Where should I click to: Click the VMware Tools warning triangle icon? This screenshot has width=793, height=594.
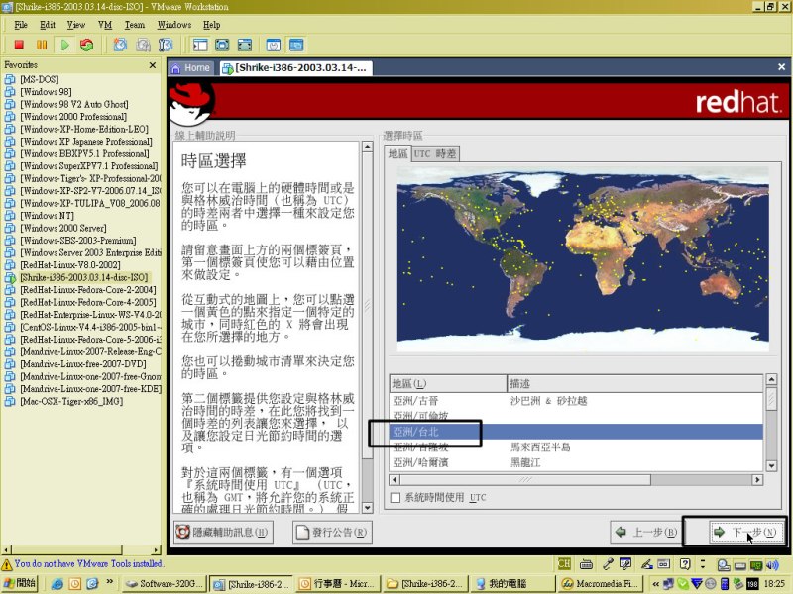pyautogui.click(x=7, y=564)
